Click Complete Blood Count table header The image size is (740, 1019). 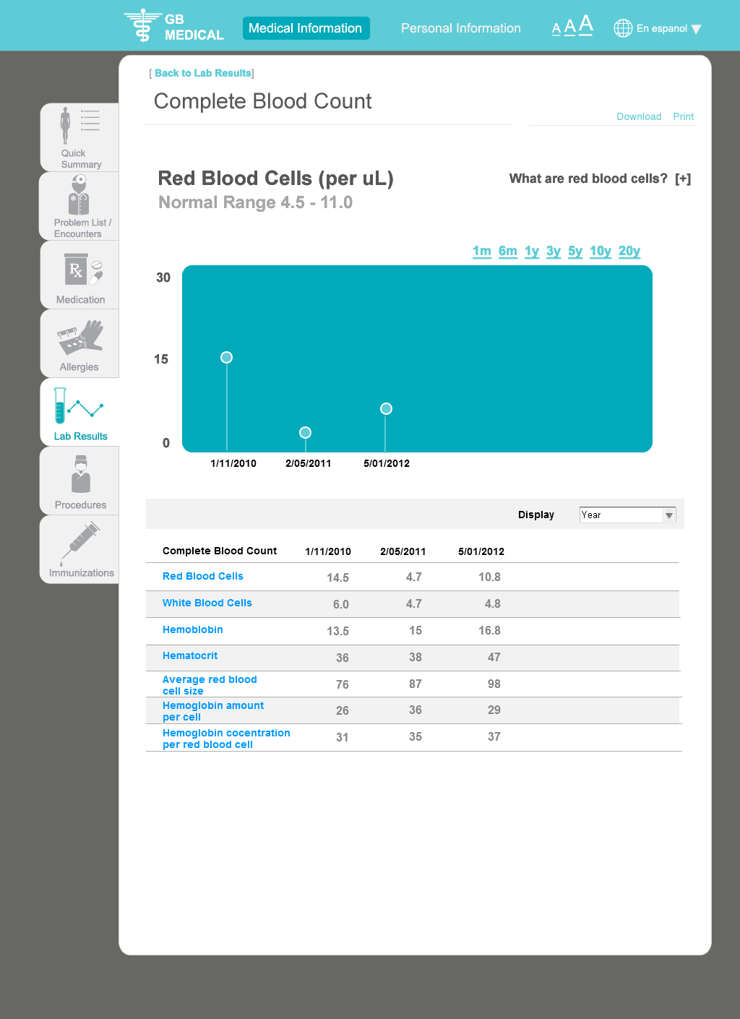pos(220,551)
